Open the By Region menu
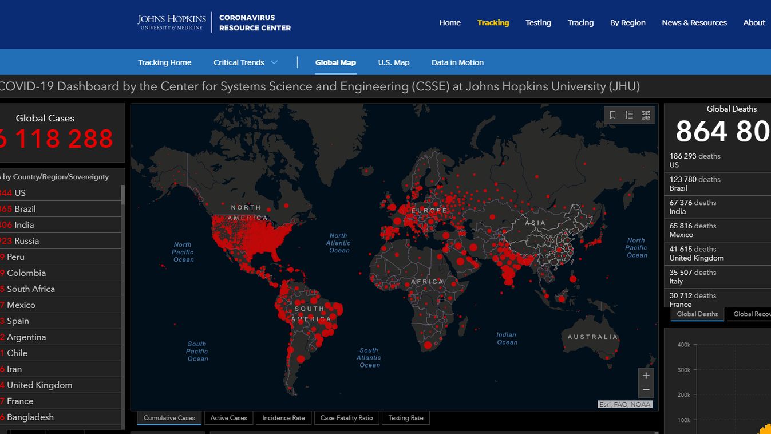The height and width of the screenshot is (434, 771). pos(627,23)
